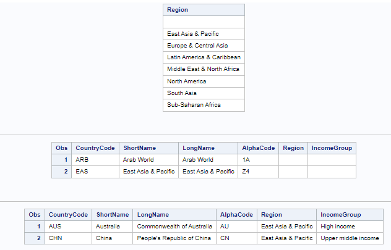Select the Upper middle income cell
The width and height of the screenshot is (391, 250).
click(350, 238)
